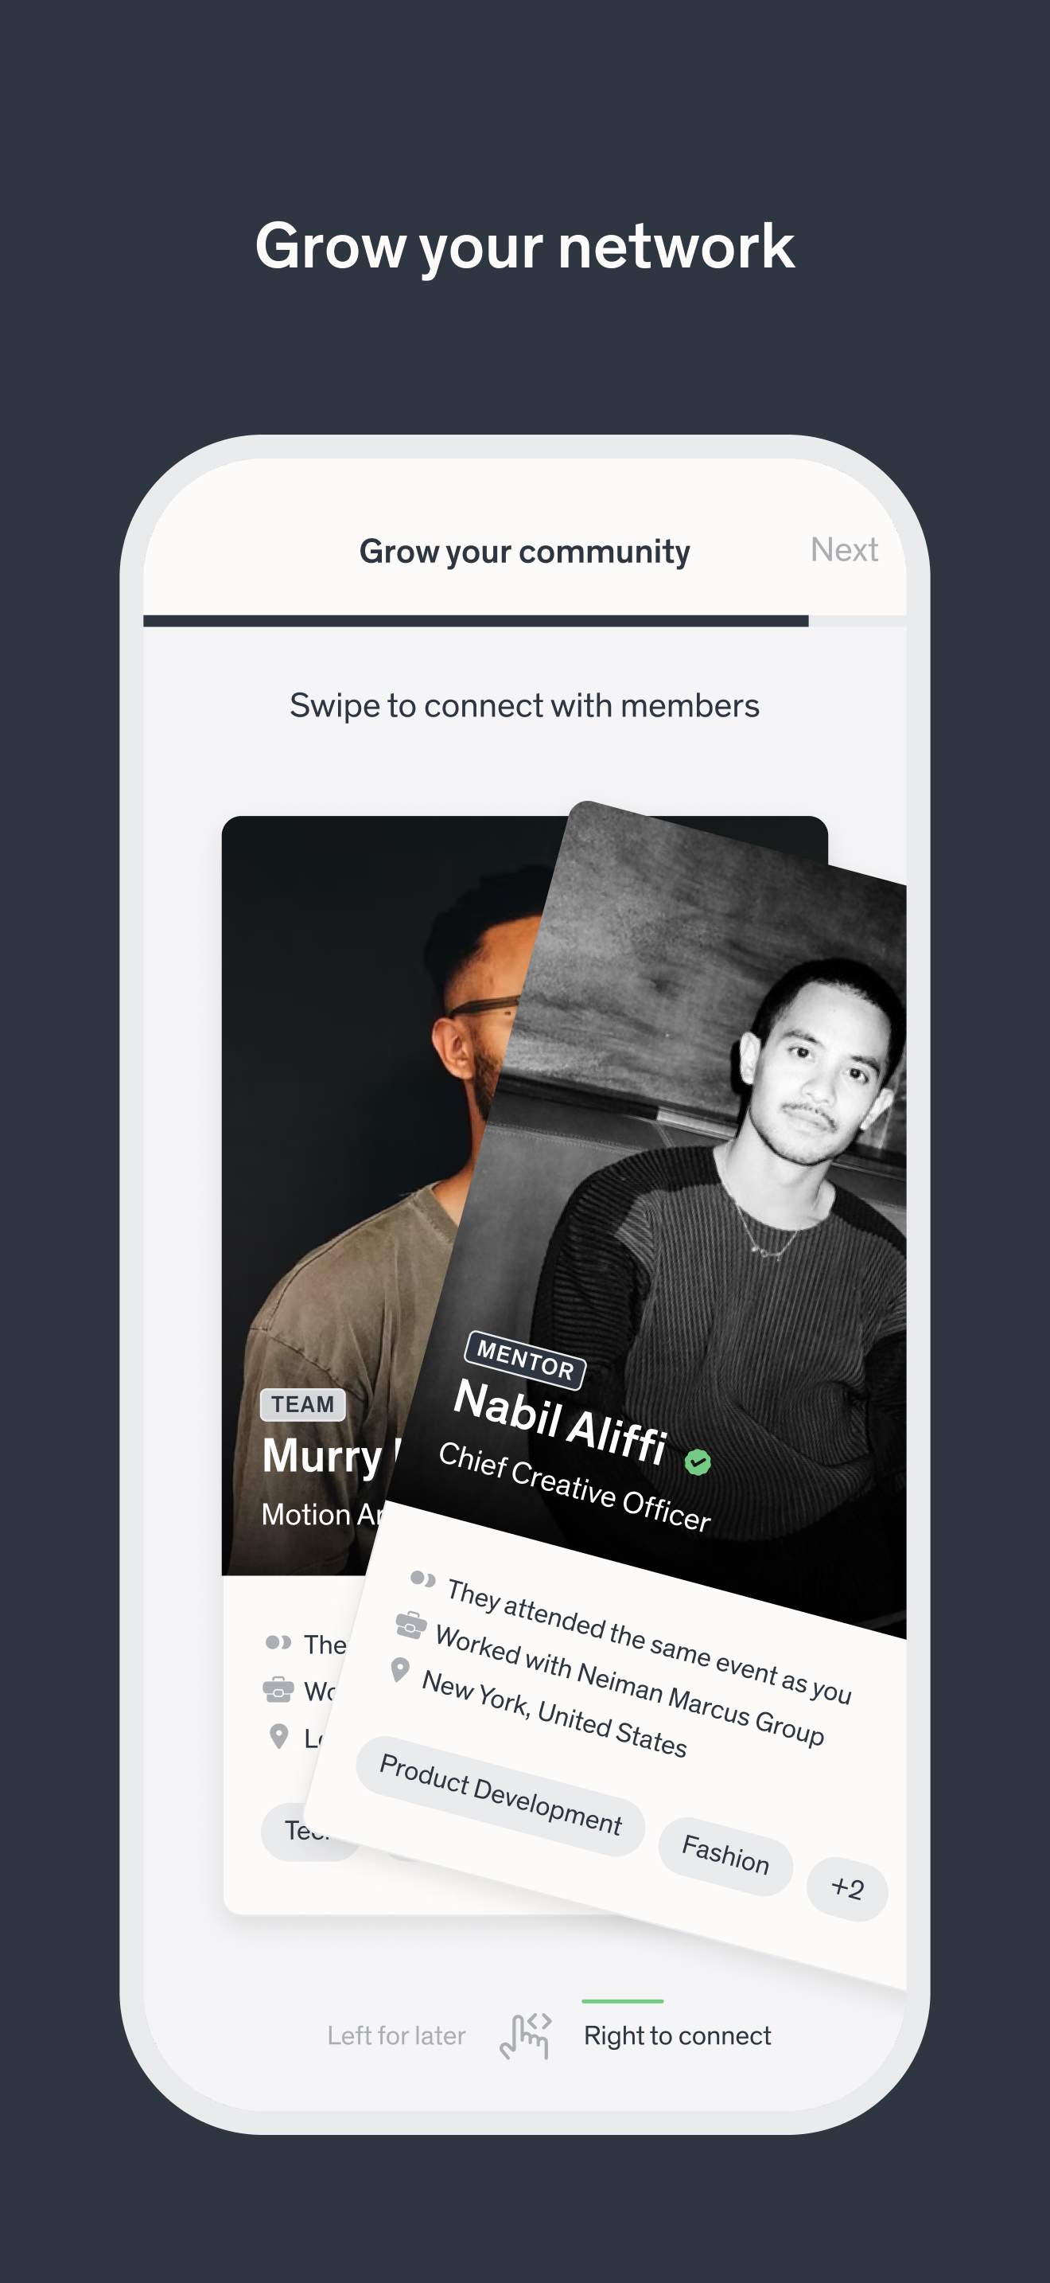Image resolution: width=1050 pixels, height=2283 pixels.
Task: Tap the green verified badge beside Nabil Aliffi
Action: pyautogui.click(x=698, y=1462)
